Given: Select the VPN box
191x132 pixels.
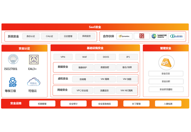Looking at the screenshot, I should (x=63, y=57).
